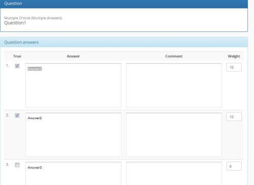Uncheck the True checkbox for answer 1
The height and width of the screenshot is (185, 254).
click(17, 66)
